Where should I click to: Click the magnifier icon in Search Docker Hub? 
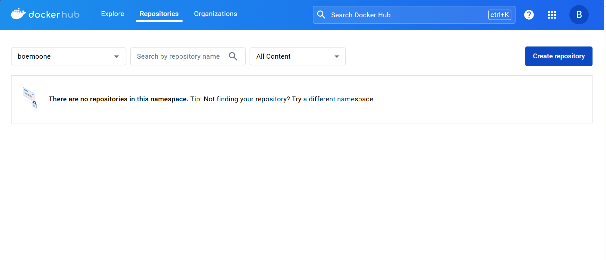(x=321, y=15)
